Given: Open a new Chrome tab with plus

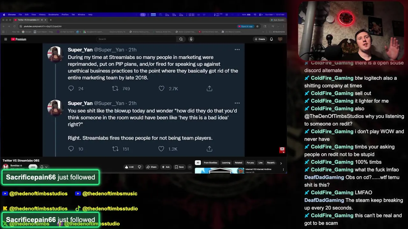Looking at the screenshot, I should (50, 20).
